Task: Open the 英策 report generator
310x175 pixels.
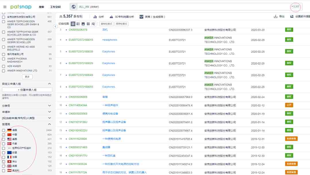Action: [152, 17]
